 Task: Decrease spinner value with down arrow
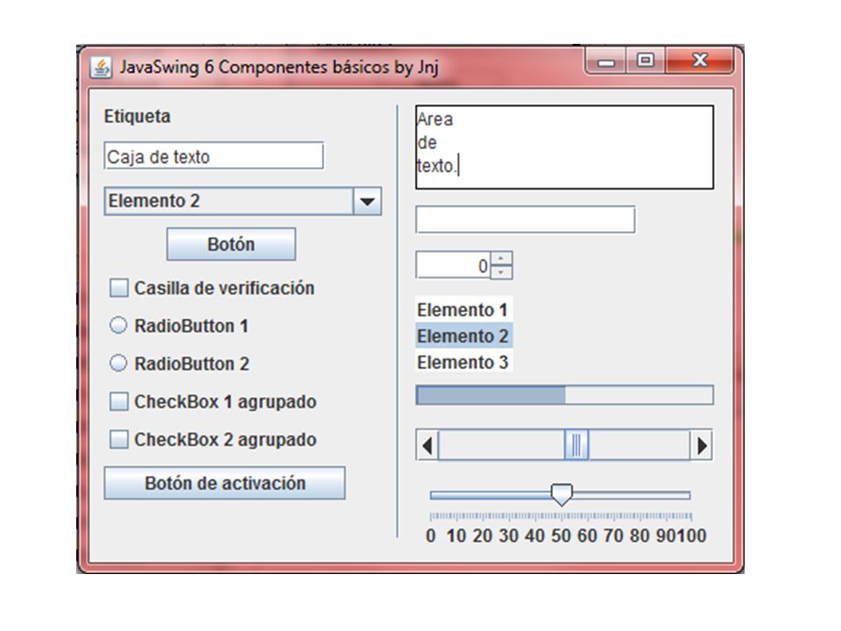[x=501, y=272]
